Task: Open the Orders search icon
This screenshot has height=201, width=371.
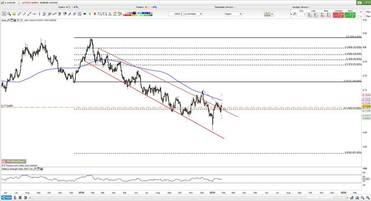Action: coord(77,7)
